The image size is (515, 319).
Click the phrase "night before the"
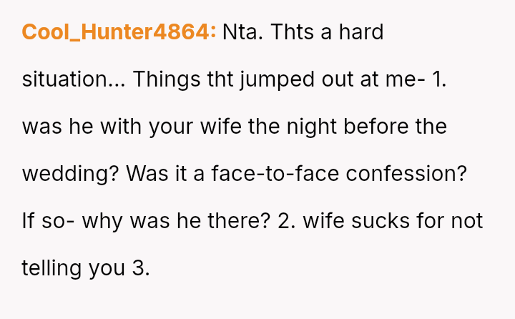pos(368,127)
